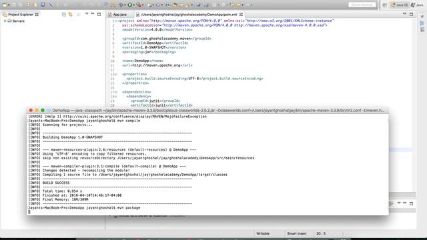Switch to the Java perspective
Viewport: 427px width, 240px height.
click(x=417, y=5)
